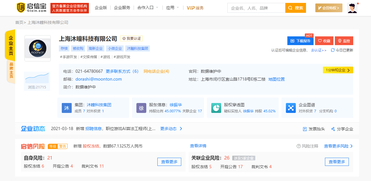The image size is (371, 181).
Task: Click the 去认证>> link
Action: (x=319, y=50)
